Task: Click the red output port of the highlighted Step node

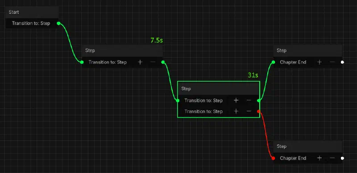Action: coord(259,111)
